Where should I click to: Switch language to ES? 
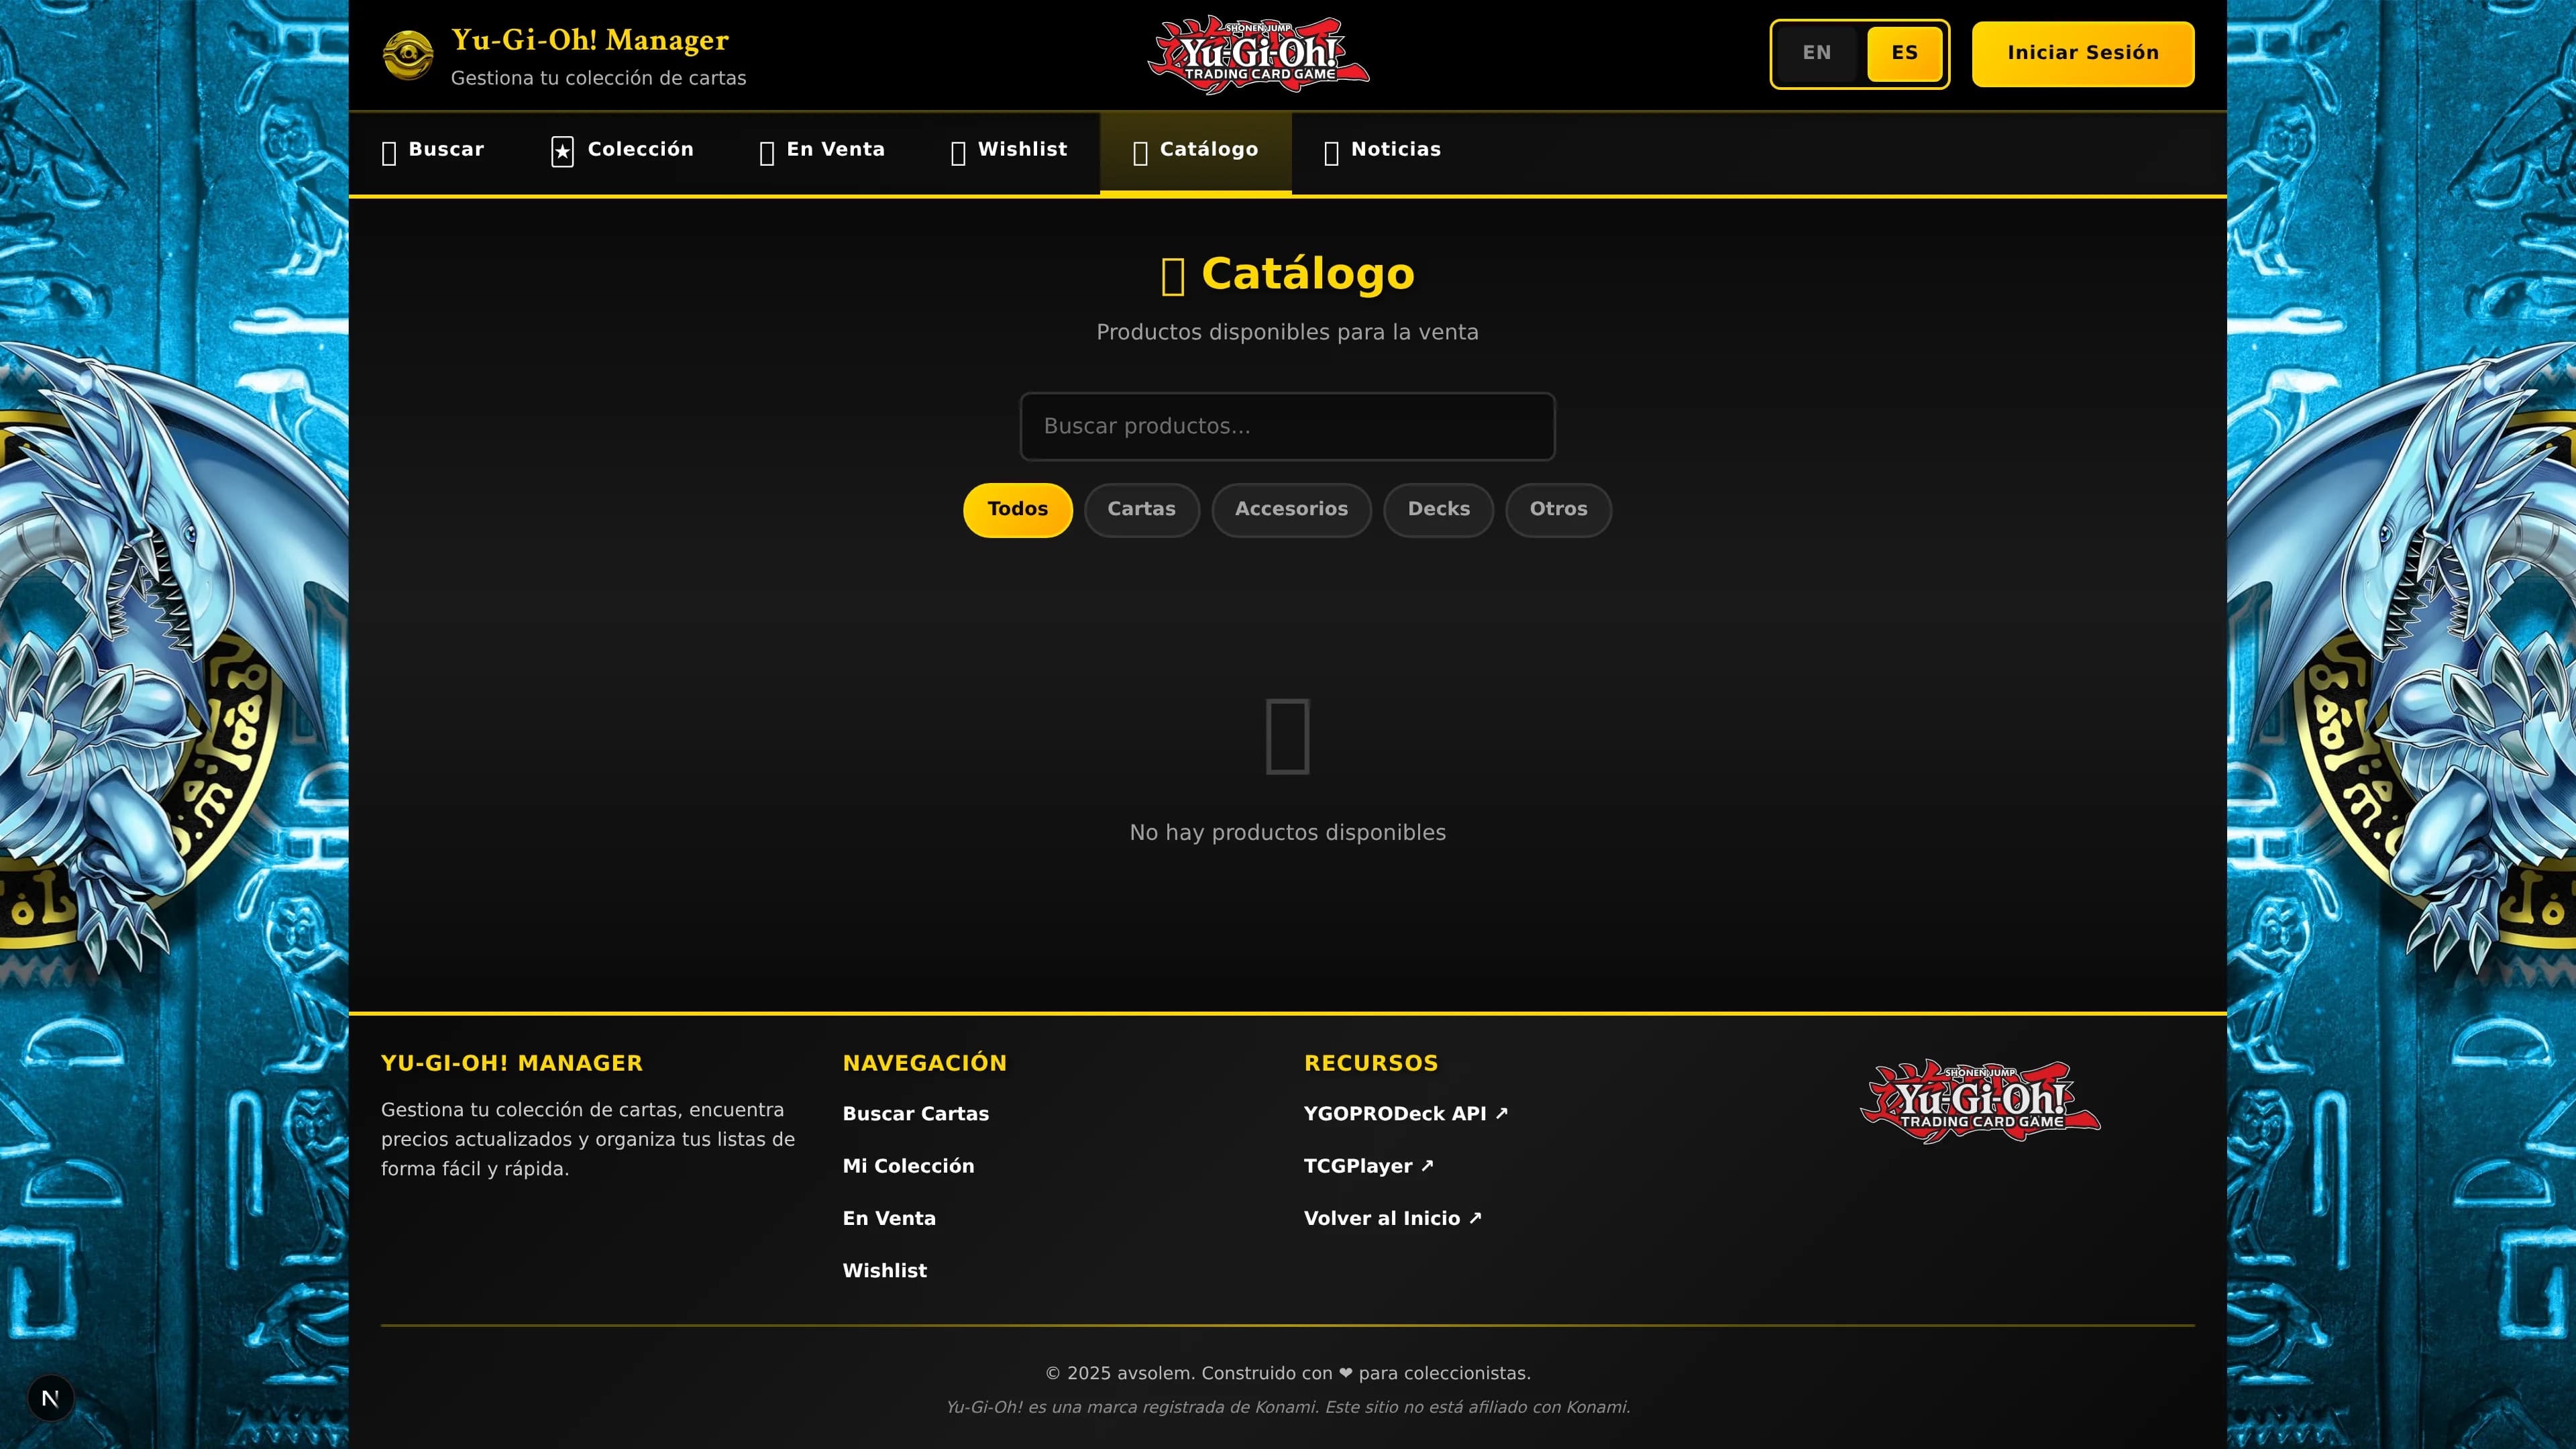click(x=1904, y=53)
